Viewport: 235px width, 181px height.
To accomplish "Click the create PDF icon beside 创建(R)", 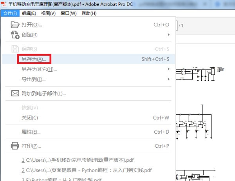I will [15, 35].
